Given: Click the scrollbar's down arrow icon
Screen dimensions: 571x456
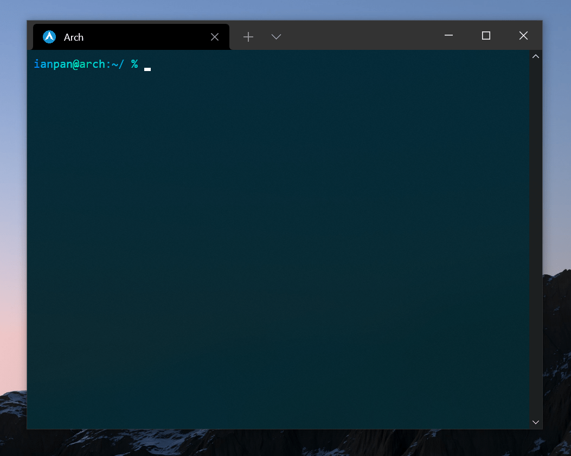Looking at the screenshot, I should click(x=535, y=422).
